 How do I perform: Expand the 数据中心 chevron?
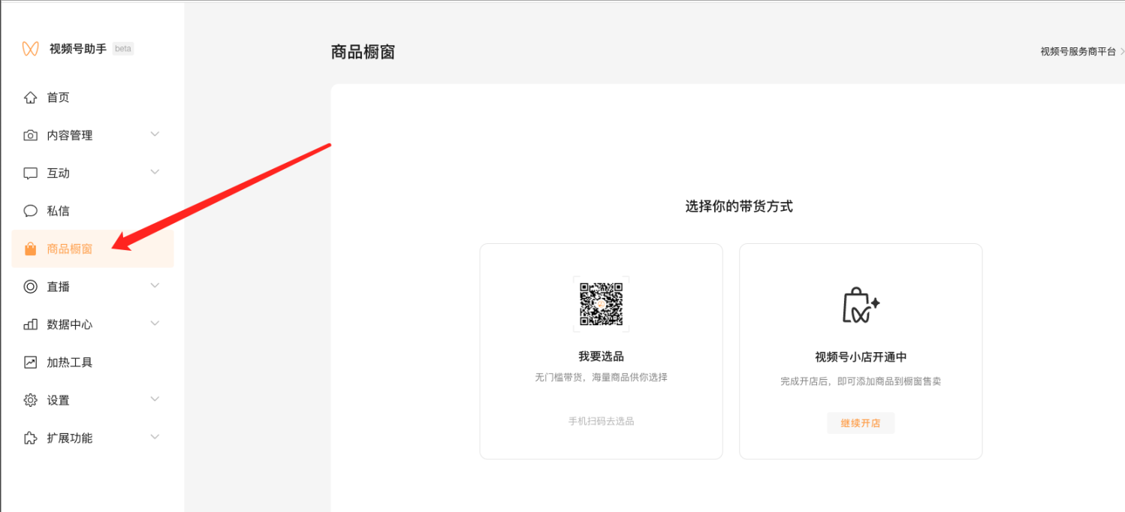tap(155, 324)
